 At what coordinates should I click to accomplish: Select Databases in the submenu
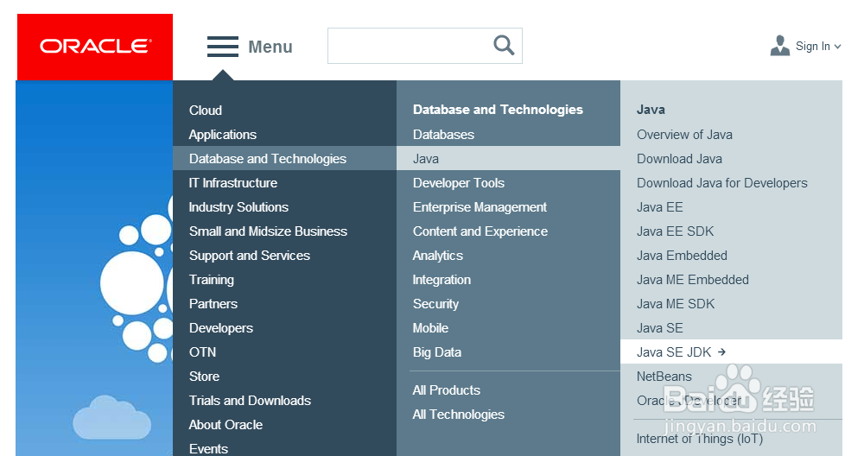point(443,135)
